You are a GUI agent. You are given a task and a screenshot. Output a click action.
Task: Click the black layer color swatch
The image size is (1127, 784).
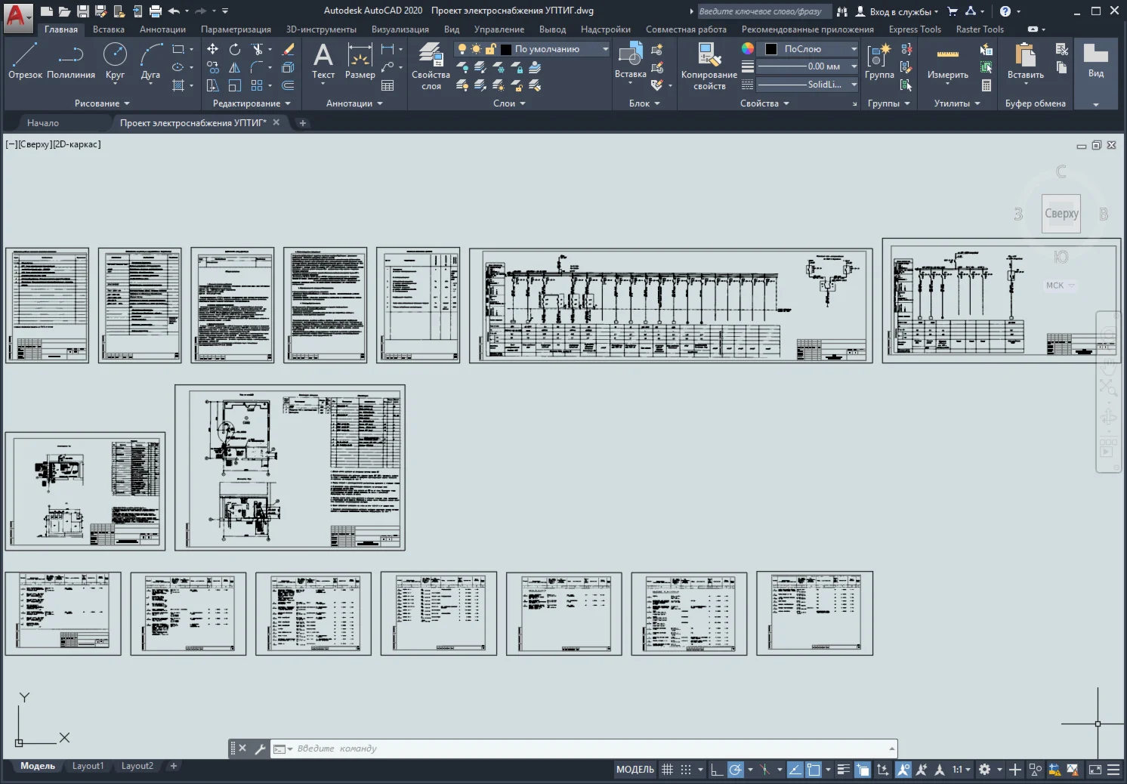point(506,49)
